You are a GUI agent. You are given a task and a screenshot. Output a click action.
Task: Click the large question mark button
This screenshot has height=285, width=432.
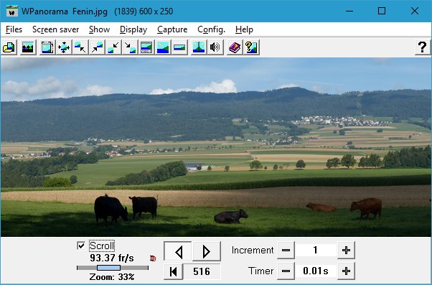click(x=423, y=47)
